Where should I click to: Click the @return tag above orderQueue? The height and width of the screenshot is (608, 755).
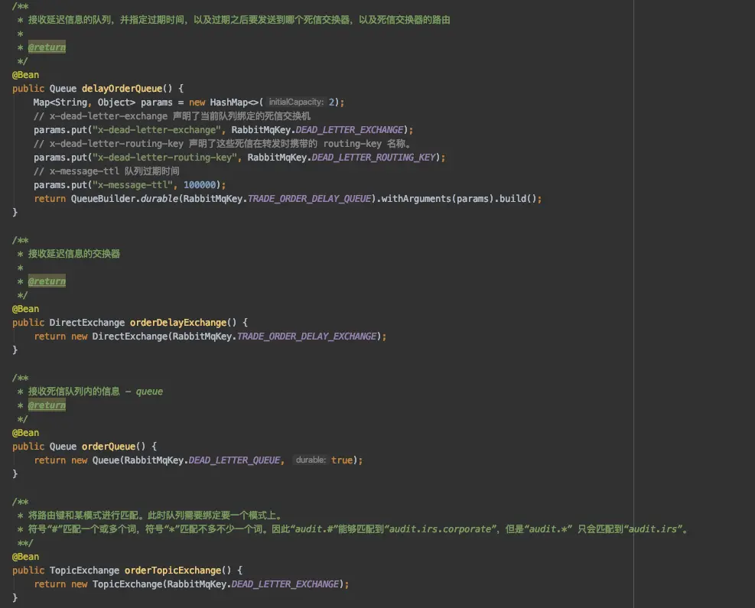[47, 405]
